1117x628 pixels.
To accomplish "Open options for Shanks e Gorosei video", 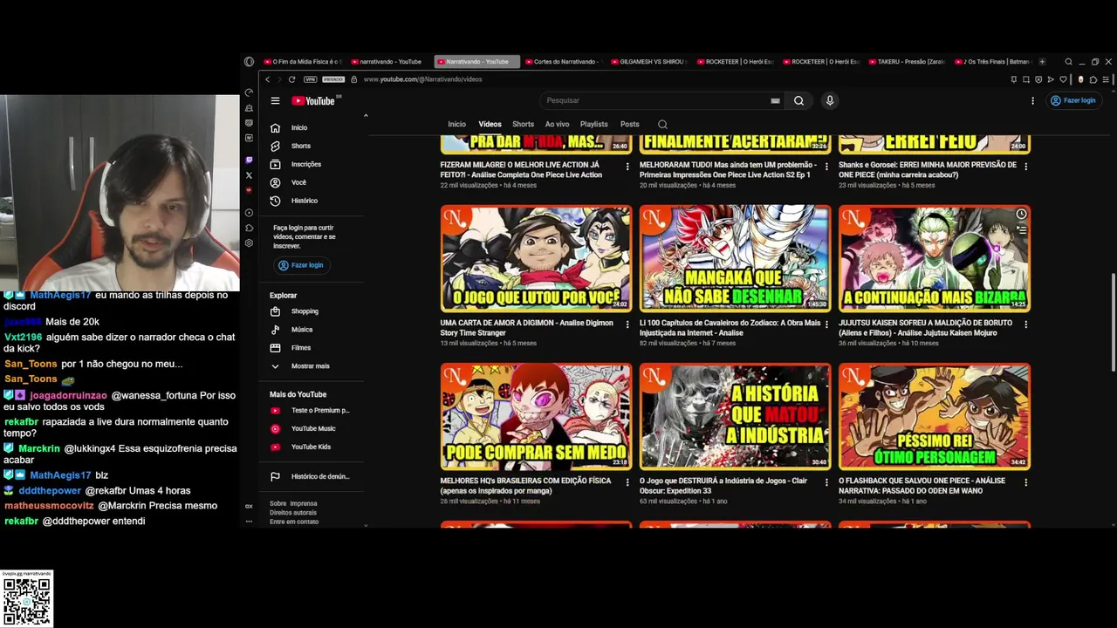I will pyautogui.click(x=1025, y=167).
